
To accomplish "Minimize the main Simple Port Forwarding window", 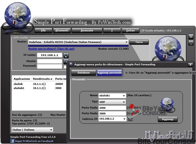I will tap(191, 43).
